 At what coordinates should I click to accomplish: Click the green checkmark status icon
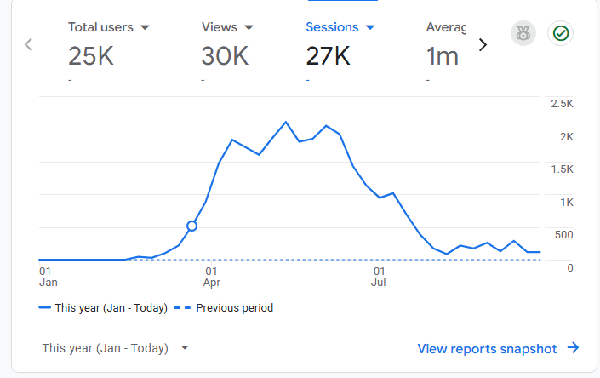click(560, 33)
